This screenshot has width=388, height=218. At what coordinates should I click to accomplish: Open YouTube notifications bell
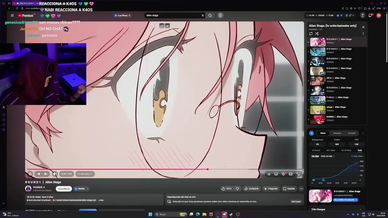click(370, 15)
